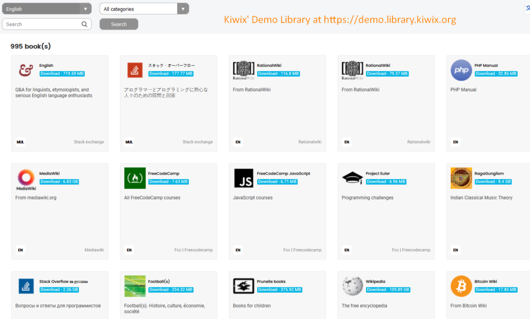Open the Project Euler book title

378,173
